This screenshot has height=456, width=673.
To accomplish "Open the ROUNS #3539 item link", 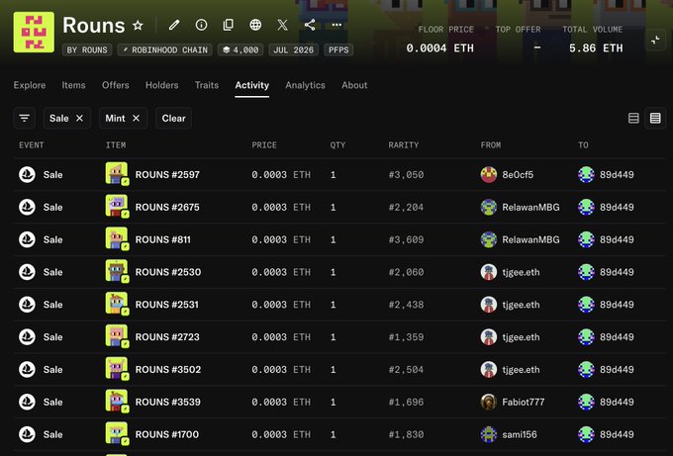I will [168, 402].
